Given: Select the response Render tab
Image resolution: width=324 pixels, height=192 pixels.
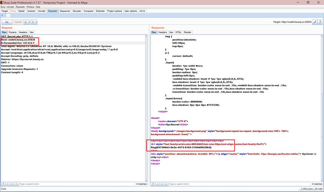Looking at the screenshot, I should (x=188, y=32).
